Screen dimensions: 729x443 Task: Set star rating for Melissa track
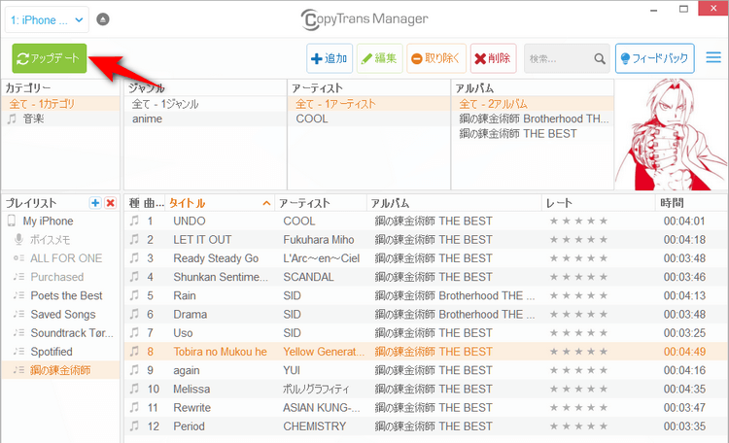(x=578, y=389)
